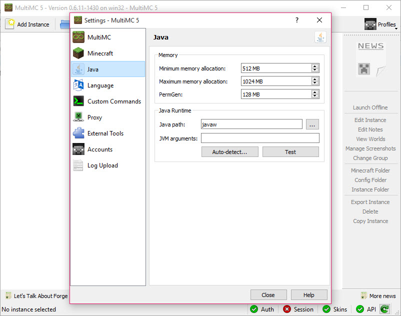This screenshot has width=401, height=316.
Task: Decrease the PermGen value
Action: coord(315,96)
